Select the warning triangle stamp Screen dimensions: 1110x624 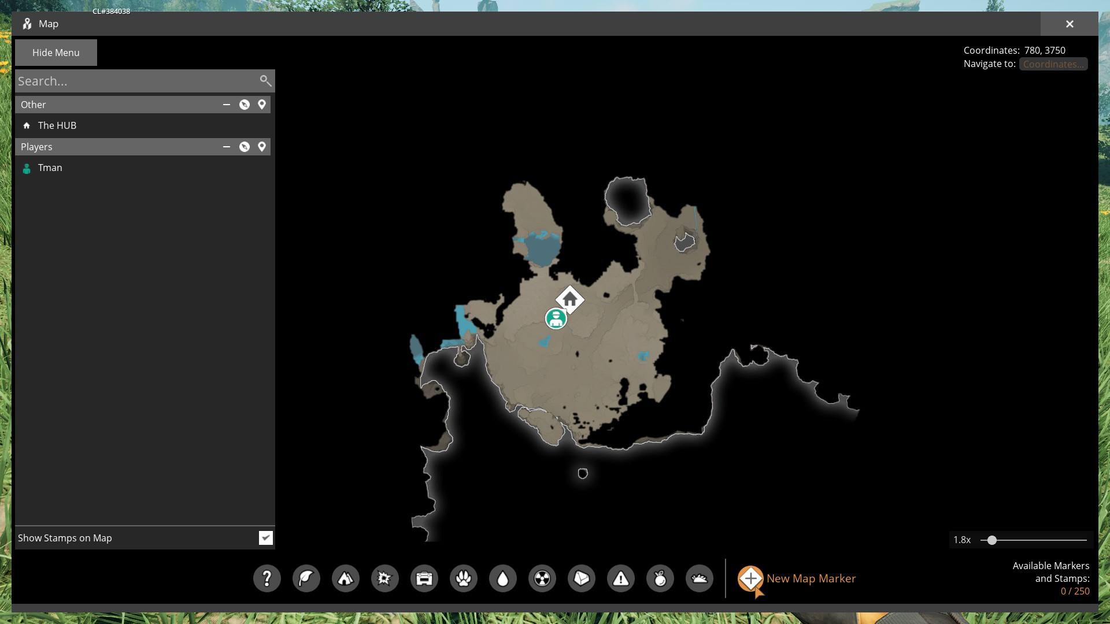coord(620,578)
